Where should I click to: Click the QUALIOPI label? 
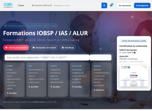pyautogui.click(x=124, y=56)
